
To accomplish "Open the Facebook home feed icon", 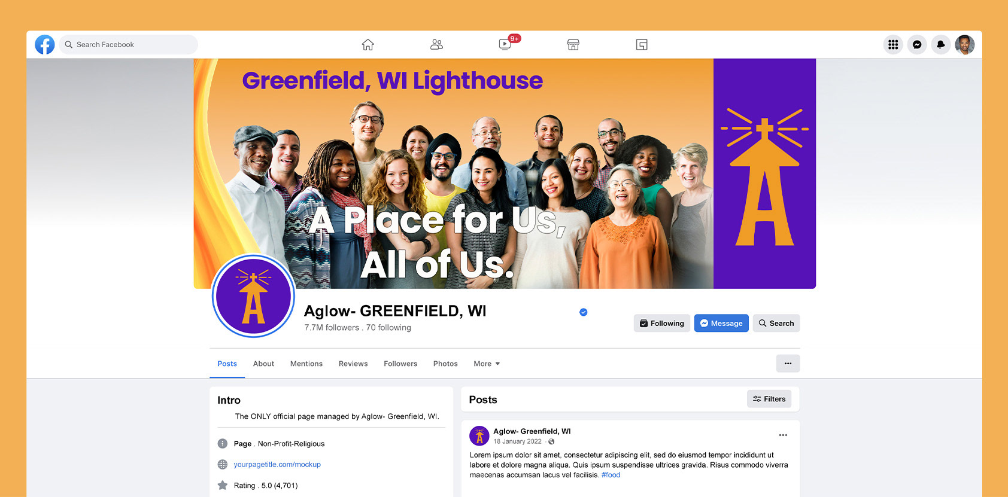I will 368,44.
